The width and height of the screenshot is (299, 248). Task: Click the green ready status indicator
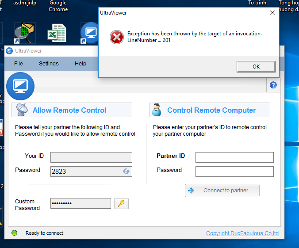point(14,233)
